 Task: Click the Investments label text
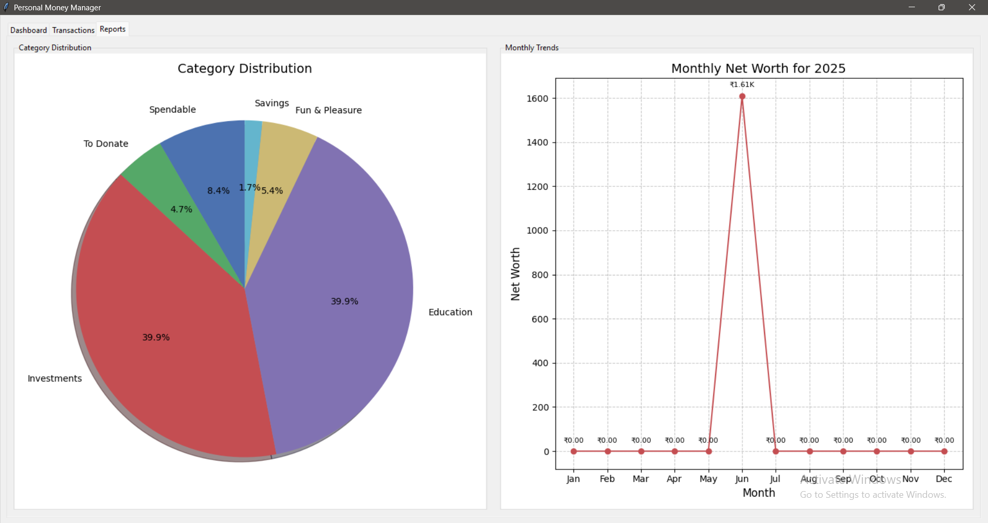55,378
